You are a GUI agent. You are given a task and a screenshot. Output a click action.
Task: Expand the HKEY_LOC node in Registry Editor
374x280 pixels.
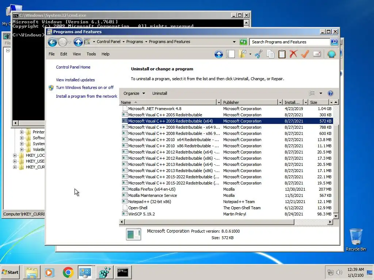[15, 155]
